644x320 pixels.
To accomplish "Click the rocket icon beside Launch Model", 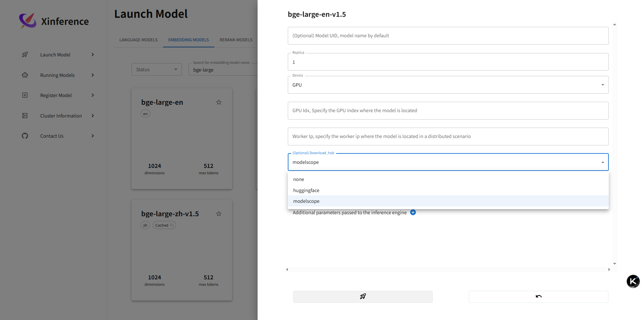I will point(25,54).
